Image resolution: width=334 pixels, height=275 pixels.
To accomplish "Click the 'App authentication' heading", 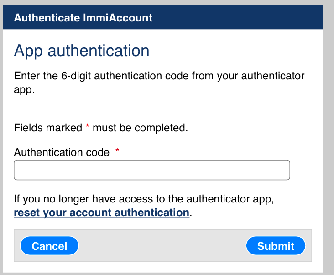I will pyautogui.click(x=82, y=51).
